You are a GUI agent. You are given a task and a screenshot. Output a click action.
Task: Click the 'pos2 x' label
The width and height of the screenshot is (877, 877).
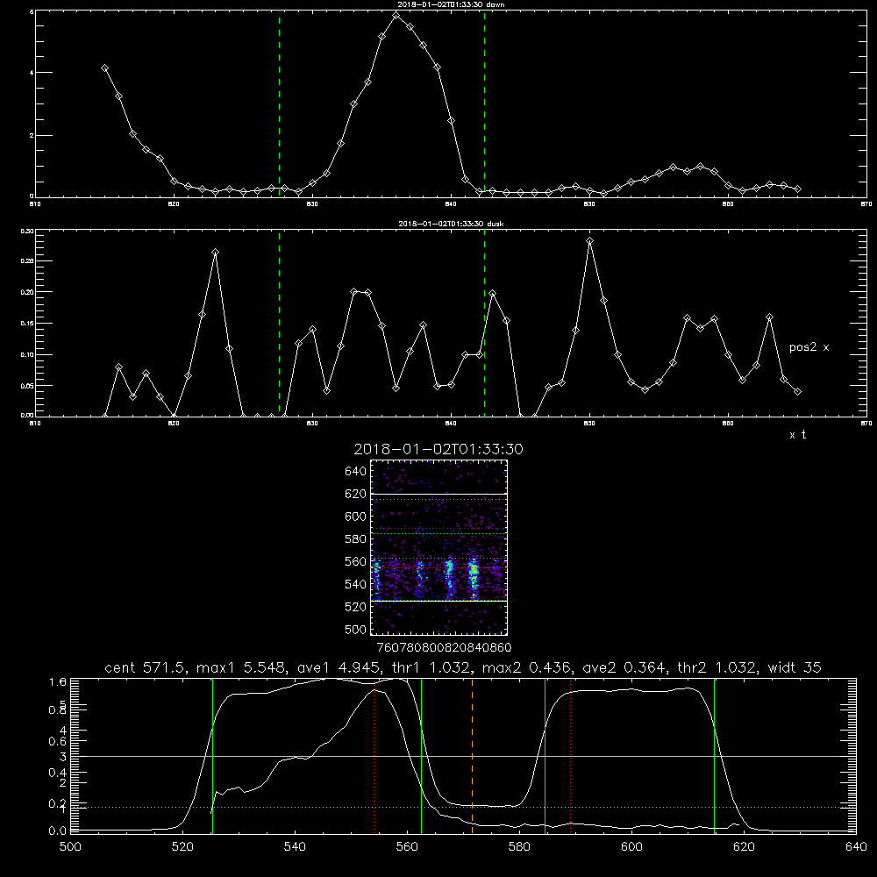(x=809, y=347)
